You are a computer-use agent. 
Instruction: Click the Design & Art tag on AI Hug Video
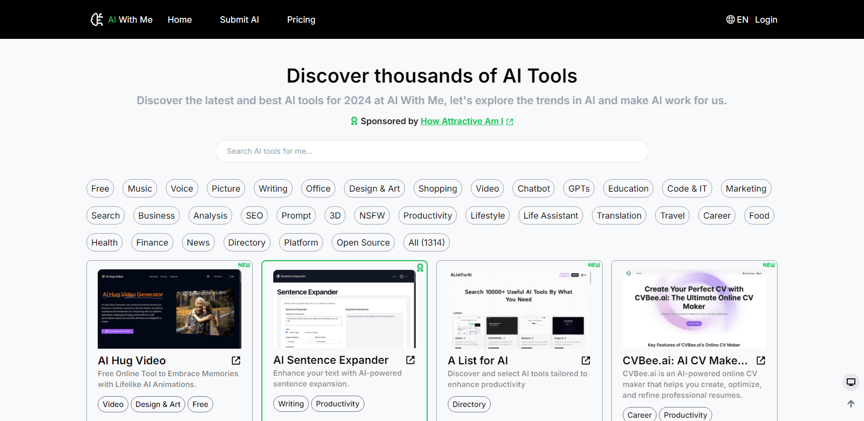pos(158,404)
